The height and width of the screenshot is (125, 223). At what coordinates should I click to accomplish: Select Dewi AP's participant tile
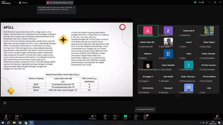pos(168,54)
